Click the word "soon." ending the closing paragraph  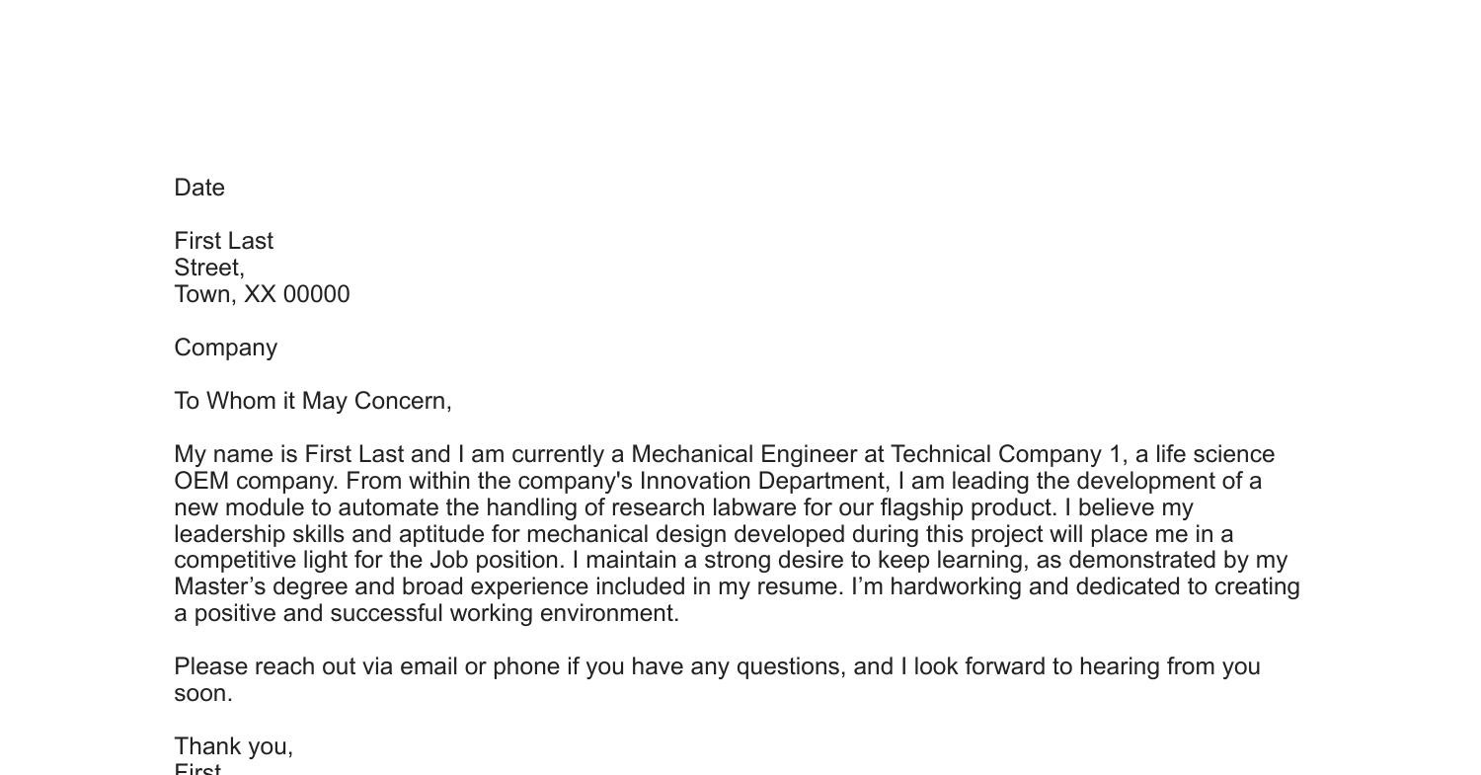coord(203,694)
